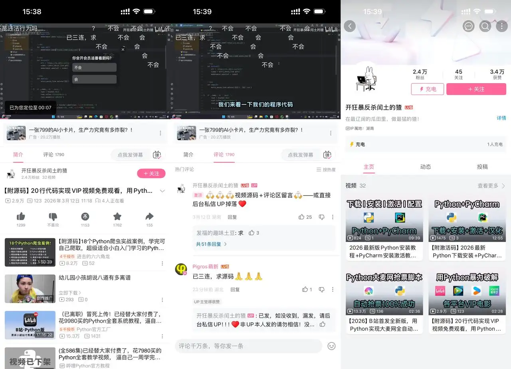Like the UP reply starting 已发，如没收到

click(323, 324)
